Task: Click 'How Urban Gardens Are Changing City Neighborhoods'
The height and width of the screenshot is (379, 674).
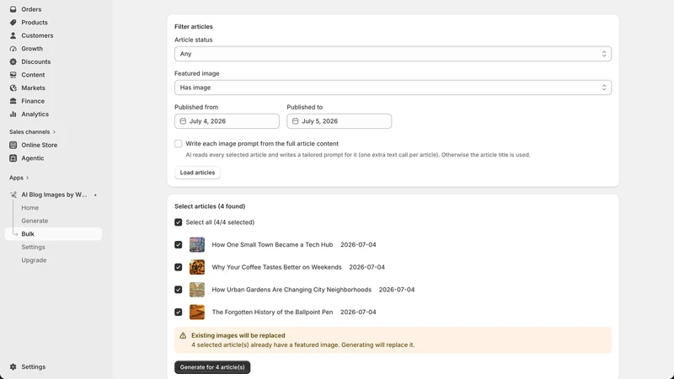Action: point(292,290)
